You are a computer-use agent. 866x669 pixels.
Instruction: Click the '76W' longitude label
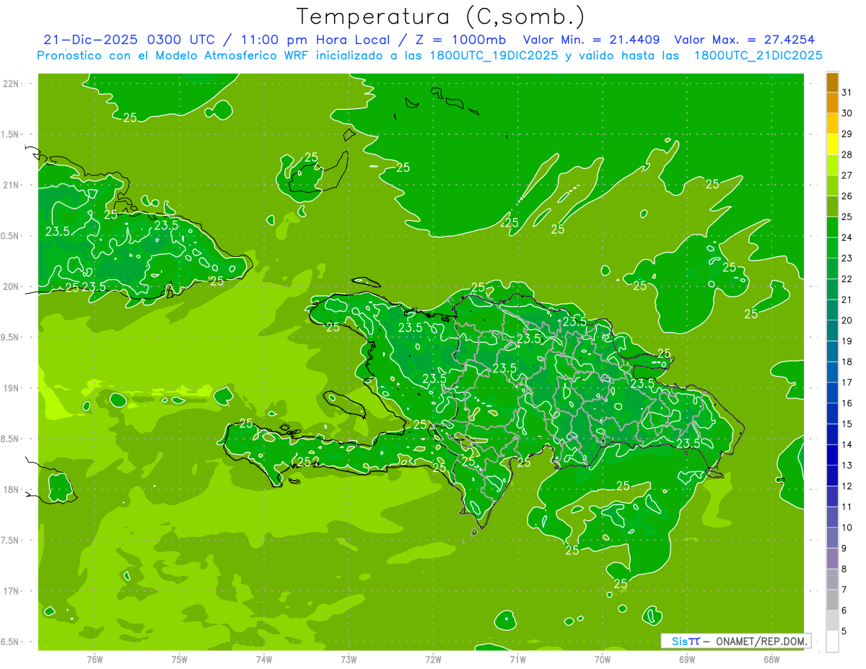[95, 660]
